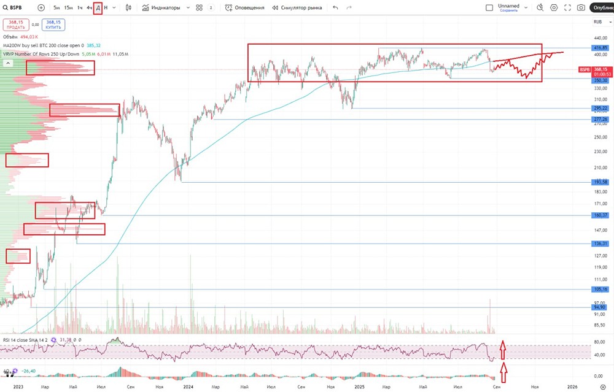Expand the timeframe list chevron after Н

(x=114, y=7)
